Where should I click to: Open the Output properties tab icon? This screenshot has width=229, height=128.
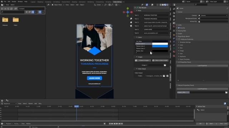(x=174, y=16)
